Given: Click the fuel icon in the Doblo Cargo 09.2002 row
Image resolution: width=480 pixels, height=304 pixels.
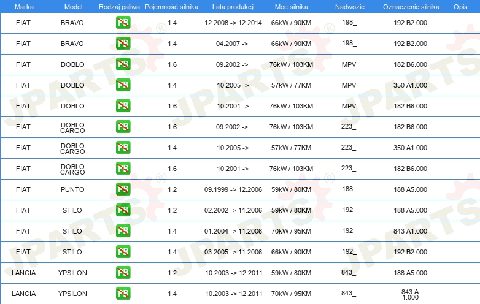Looking at the screenshot, I should [123, 126].
